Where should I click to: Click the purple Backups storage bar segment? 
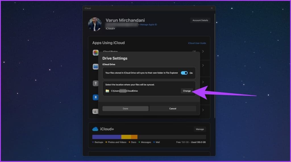(x=107, y=137)
